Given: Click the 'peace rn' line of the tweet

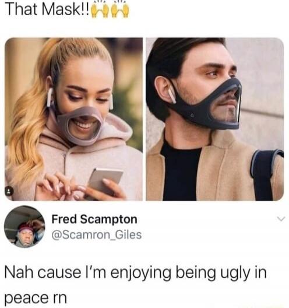Looking at the screenshot, I should coord(36,297).
